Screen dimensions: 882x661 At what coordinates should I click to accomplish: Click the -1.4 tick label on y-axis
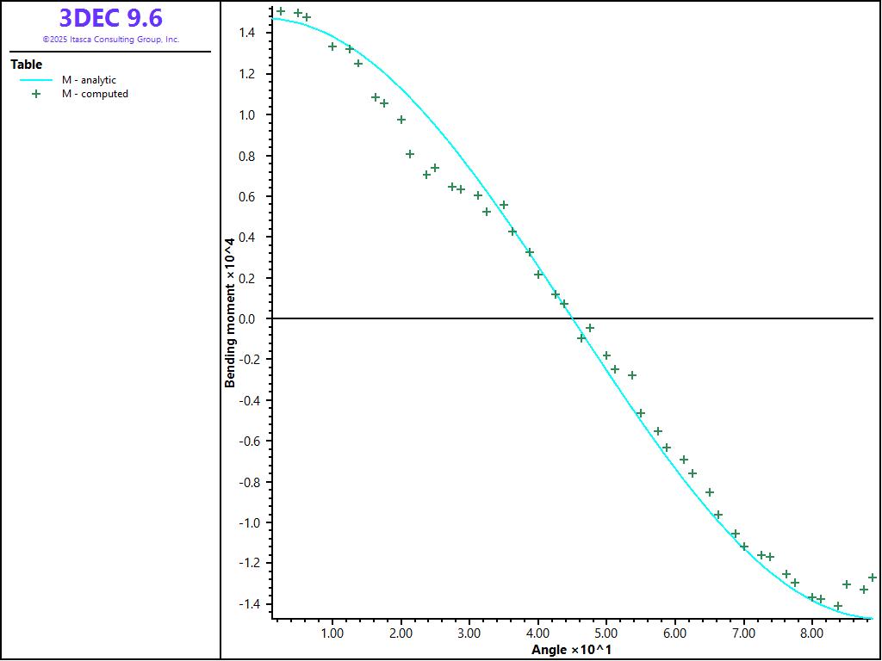[249, 604]
